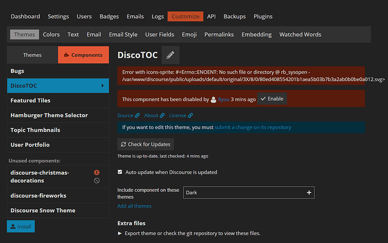Enable the disabled DiscoTOC component

pyautogui.click(x=272, y=99)
